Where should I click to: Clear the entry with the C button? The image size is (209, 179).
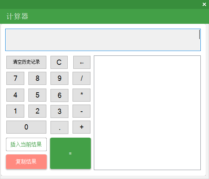[x=59, y=62]
